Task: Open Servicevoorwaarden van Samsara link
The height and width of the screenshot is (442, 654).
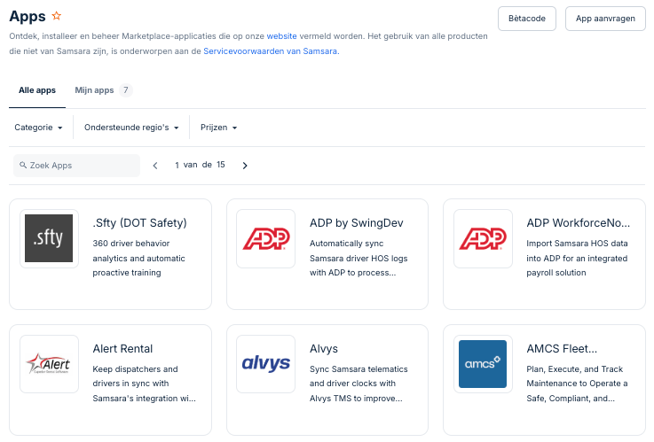Action: pyautogui.click(x=272, y=51)
